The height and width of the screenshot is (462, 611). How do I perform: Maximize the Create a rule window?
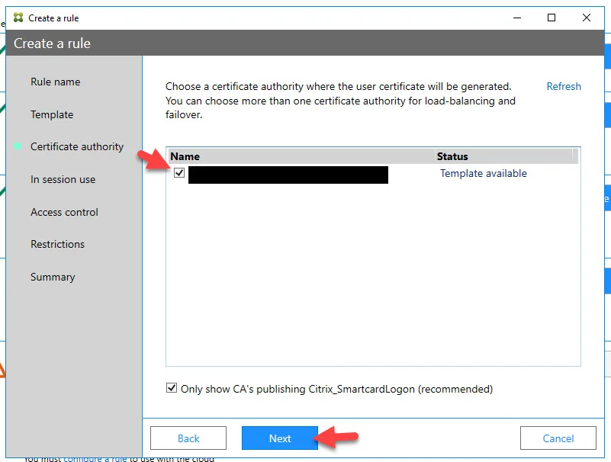click(x=552, y=18)
